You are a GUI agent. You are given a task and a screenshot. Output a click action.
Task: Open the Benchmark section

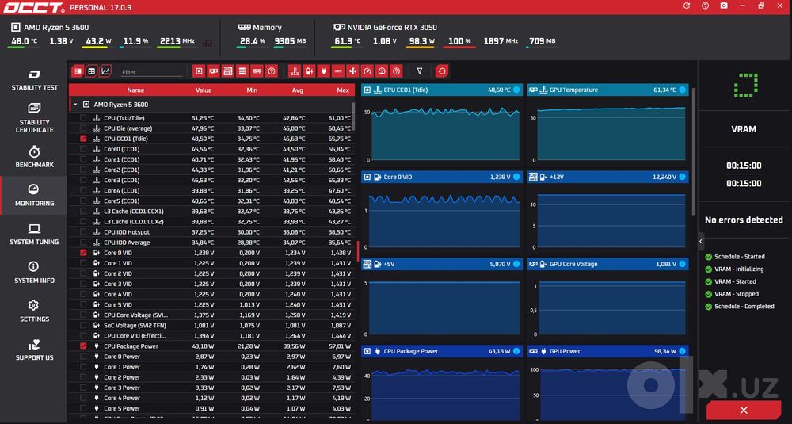pyautogui.click(x=34, y=157)
